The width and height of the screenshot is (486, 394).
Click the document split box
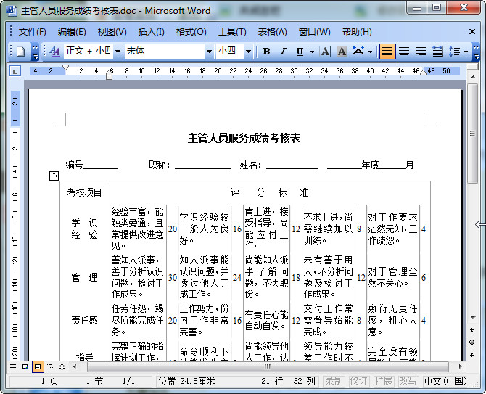[472, 67]
